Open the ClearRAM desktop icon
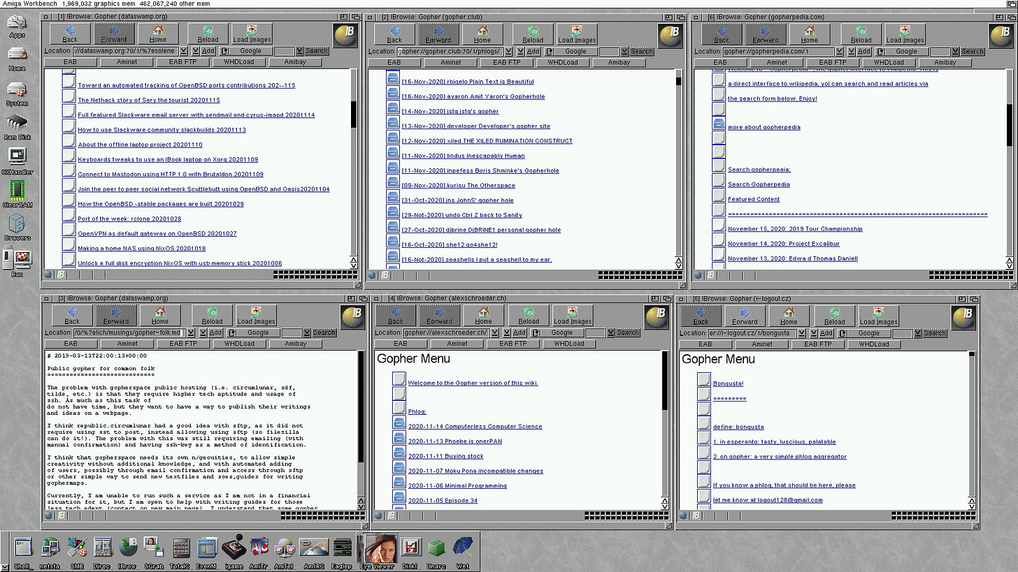Screen dimensions: 1018x572 [x=17, y=194]
